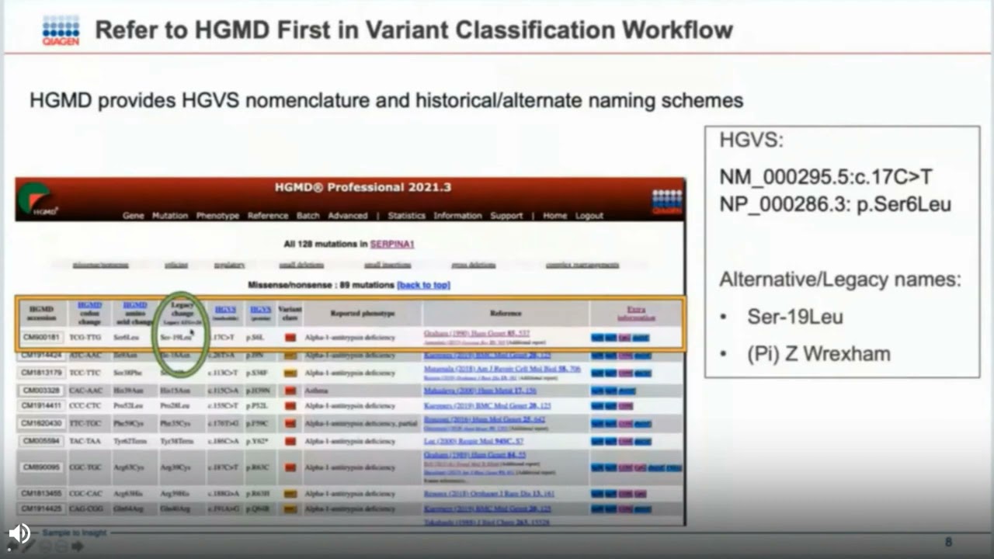
Task: Open accession button CM1813179
Action: [41, 373]
